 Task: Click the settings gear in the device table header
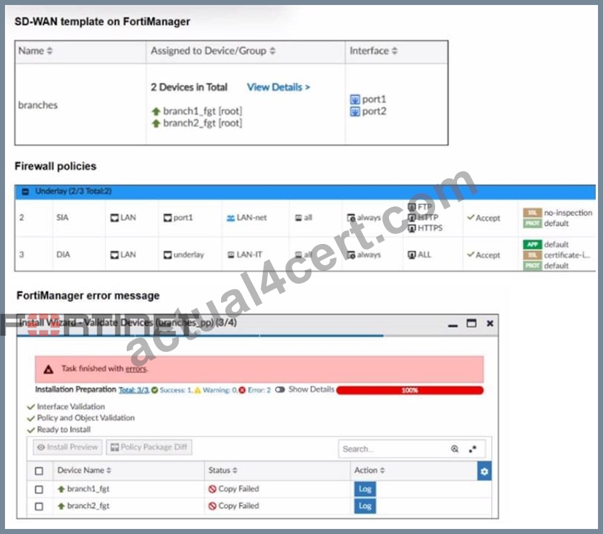(484, 472)
